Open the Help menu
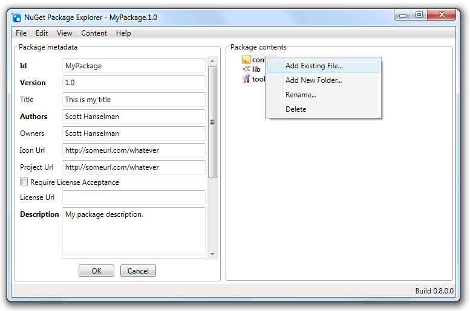470x311 pixels. tap(123, 33)
